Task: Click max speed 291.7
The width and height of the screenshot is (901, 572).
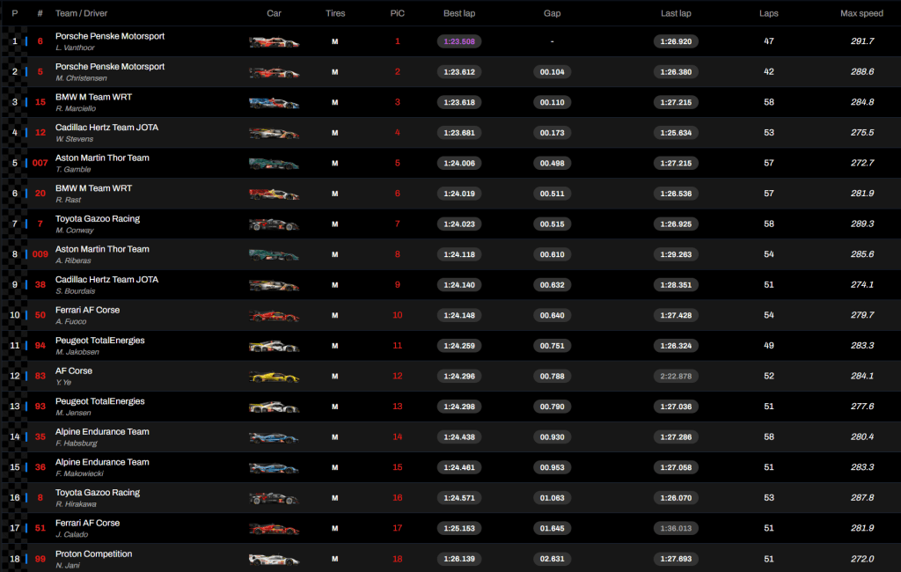Action: [862, 41]
